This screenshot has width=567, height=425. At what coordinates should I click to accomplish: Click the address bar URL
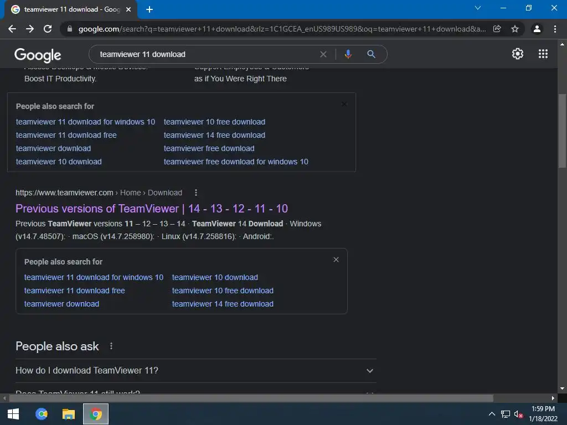[282, 29]
